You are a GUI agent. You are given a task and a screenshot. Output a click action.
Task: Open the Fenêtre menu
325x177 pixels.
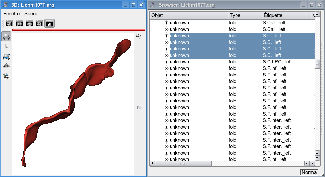(x=11, y=14)
